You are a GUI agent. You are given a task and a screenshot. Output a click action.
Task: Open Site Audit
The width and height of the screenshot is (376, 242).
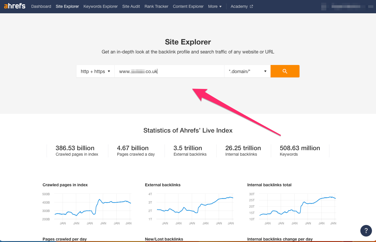point(131,6)
